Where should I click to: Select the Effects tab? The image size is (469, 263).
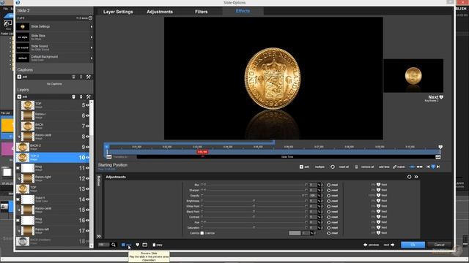pos(243,12)
